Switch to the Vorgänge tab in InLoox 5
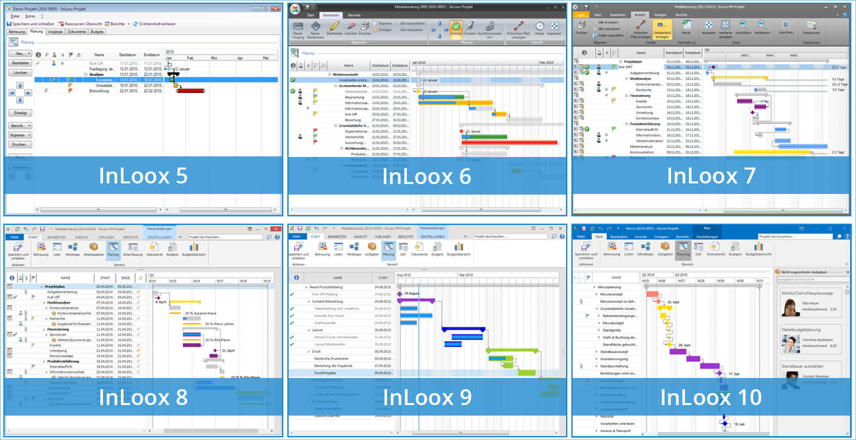 pyautogui.click(x=55, y=31)
